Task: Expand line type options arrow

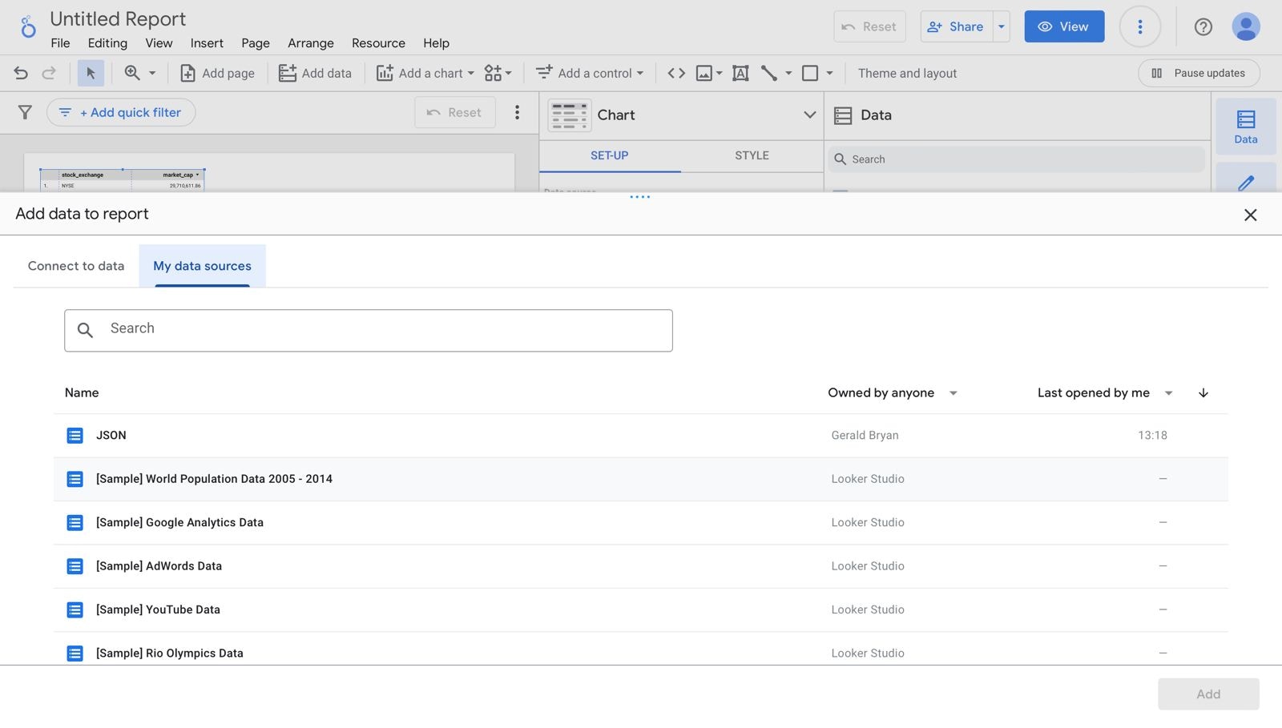Action: coord(788,73)
